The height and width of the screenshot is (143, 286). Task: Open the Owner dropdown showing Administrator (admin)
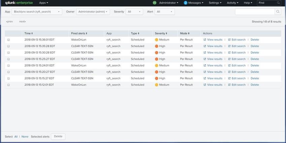[x=93, y=12]
